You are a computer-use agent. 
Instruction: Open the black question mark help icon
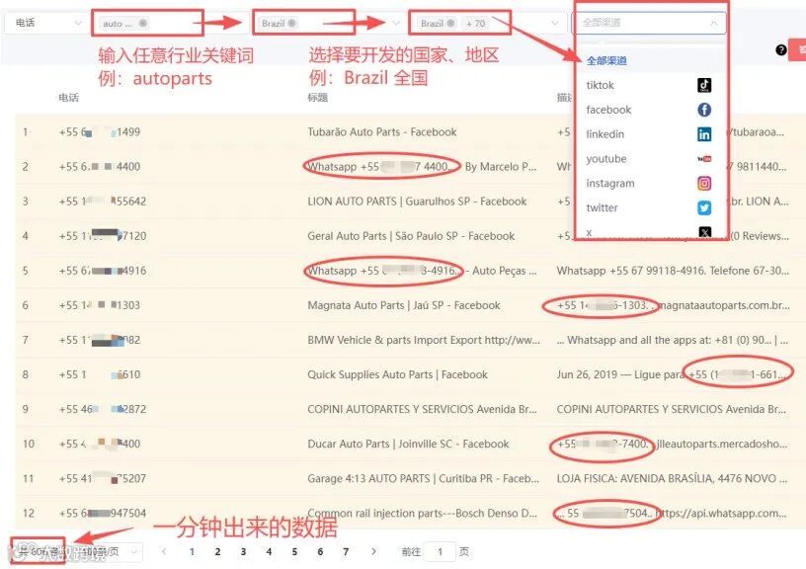pos(780,49)
